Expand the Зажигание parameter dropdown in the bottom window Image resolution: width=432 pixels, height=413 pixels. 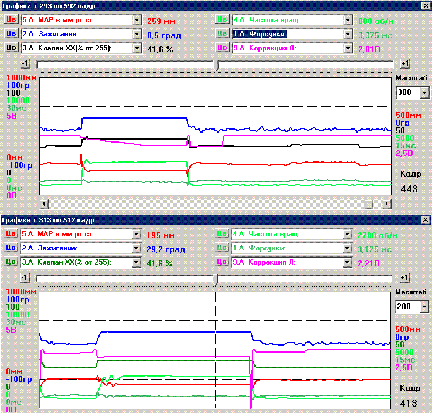137,248
